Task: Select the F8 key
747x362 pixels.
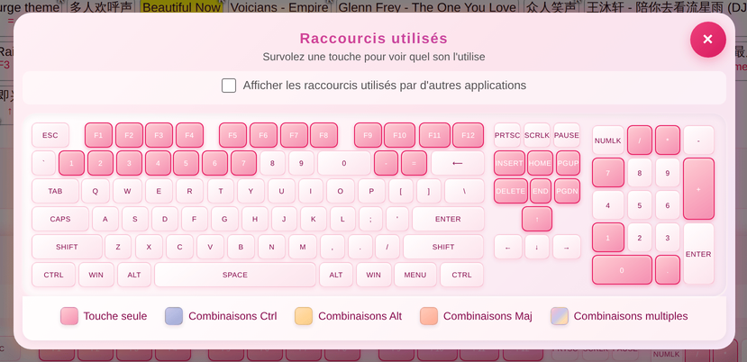Action: click(324, 135)
